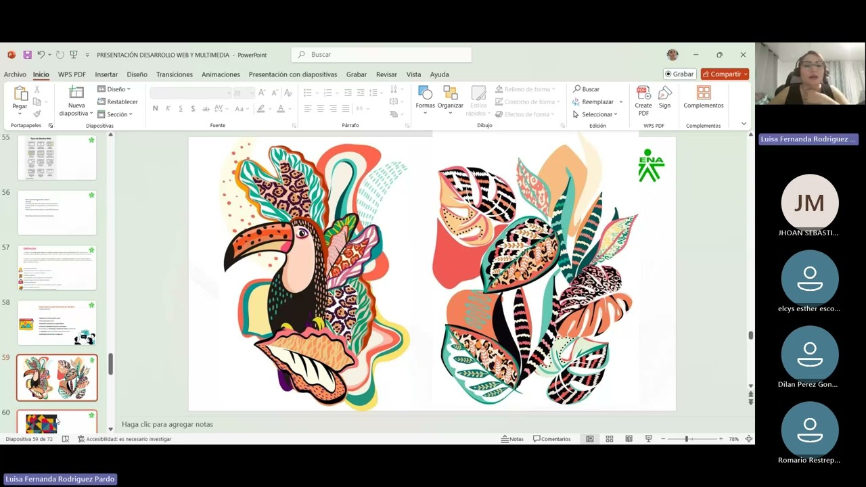Image resolution: width=866 pixels, height=487 pixels.
Task: Center the paragraph text
Action: pyautogui.click(x=321, y=109)
